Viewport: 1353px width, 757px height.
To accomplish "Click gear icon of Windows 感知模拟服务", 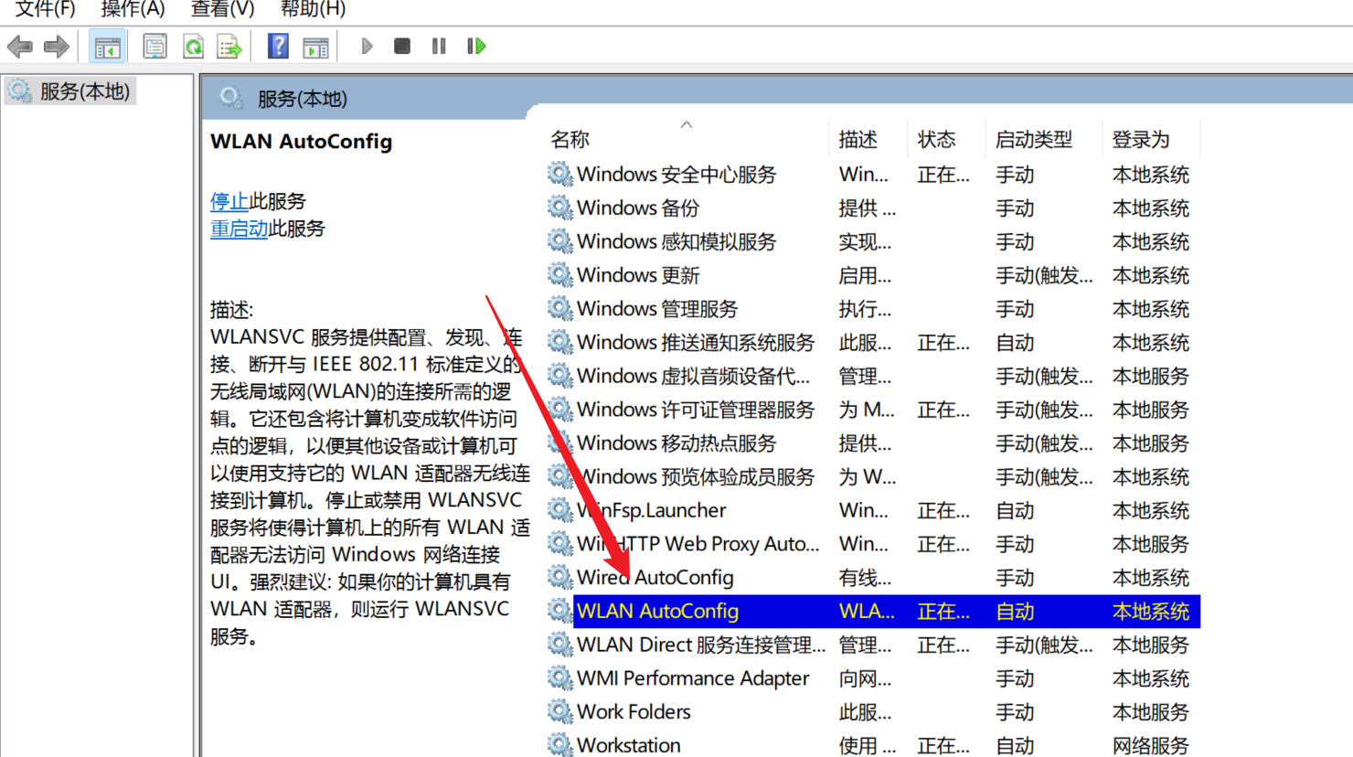I will pos(559,241).
